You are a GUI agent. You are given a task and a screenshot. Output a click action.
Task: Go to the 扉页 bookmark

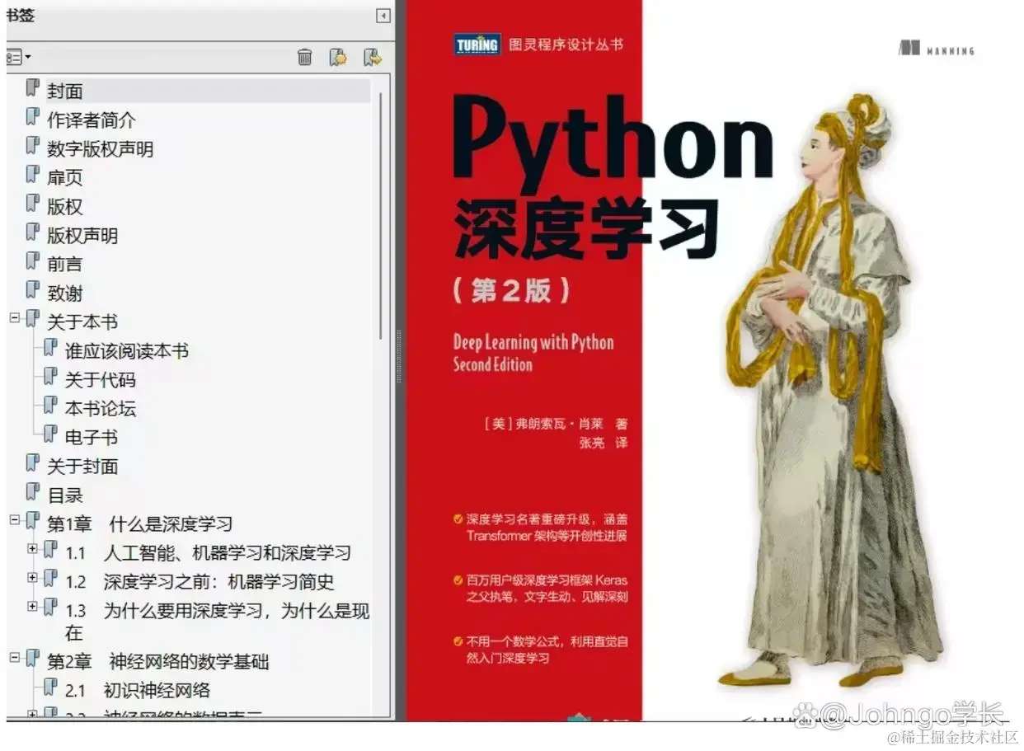64,178
